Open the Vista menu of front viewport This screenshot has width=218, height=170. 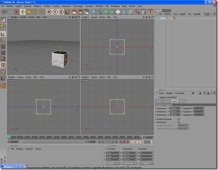pyautogui.click(x=115, y=77)
